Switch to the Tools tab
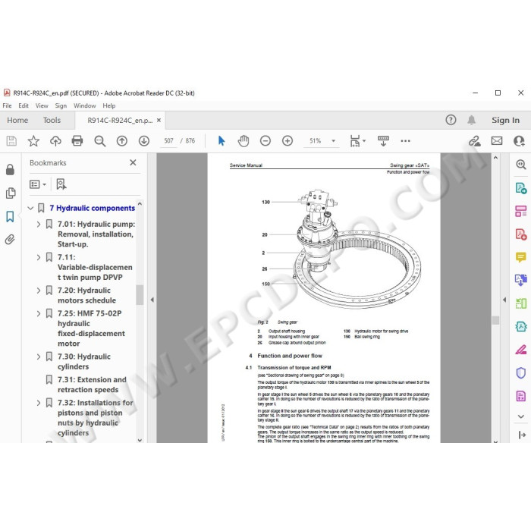The image size is (531, 531). (x=52, y=120)
